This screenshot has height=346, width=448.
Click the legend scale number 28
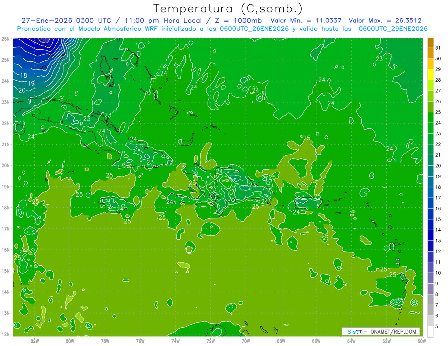tap(438, 80)
